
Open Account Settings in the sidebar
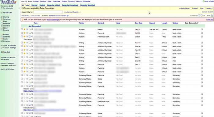click(x=9, y=48)
